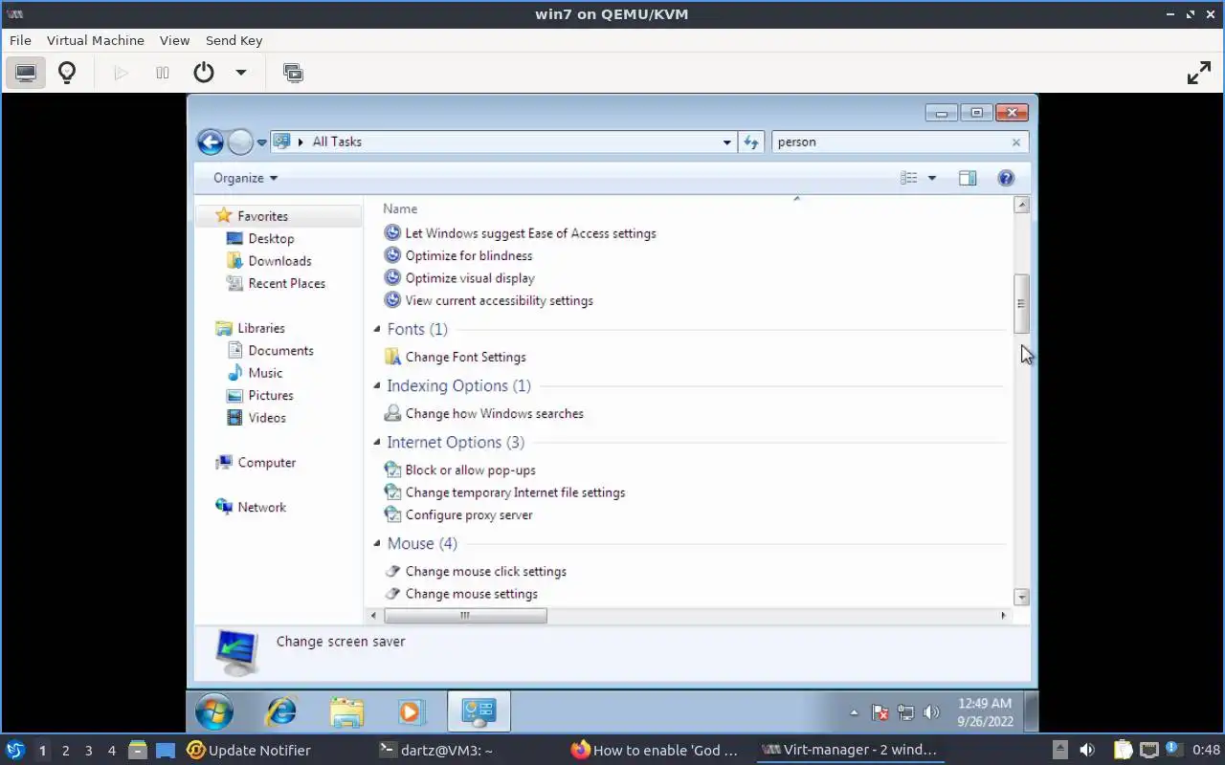Open Explorer help
1225x765 pixels.
point(1006,178)
